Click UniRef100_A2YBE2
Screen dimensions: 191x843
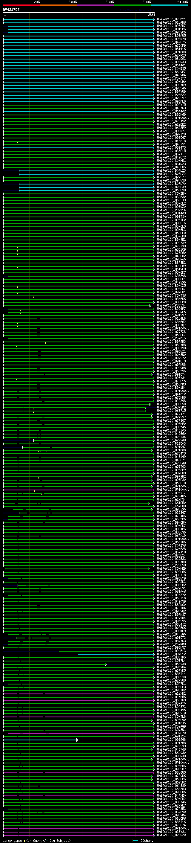[x=171, y=124]
